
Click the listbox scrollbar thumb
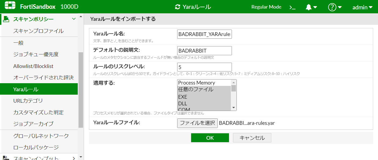pos(234,88)
